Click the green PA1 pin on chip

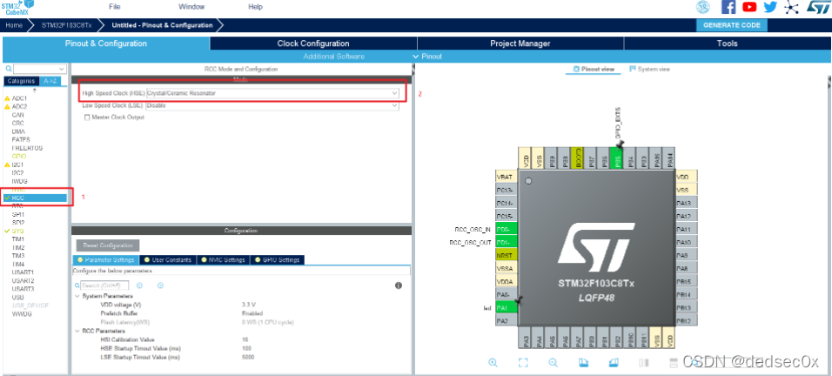point(507,307)
